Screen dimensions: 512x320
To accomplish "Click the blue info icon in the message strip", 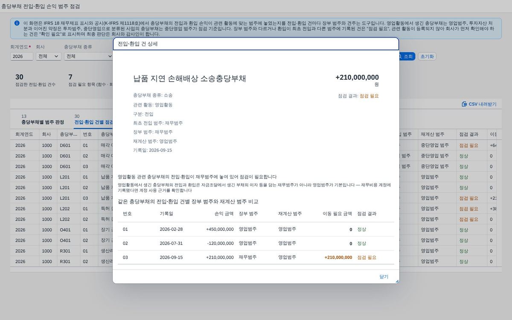I will (17, 23).
